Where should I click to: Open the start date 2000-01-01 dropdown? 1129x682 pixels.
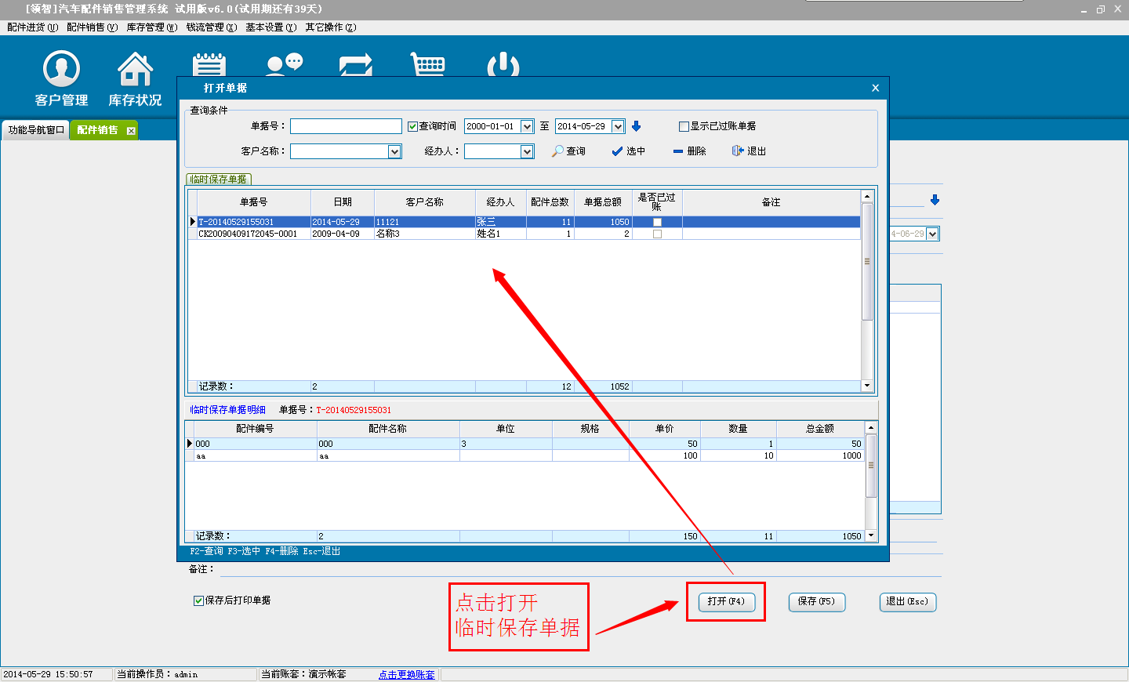[527, 126]
